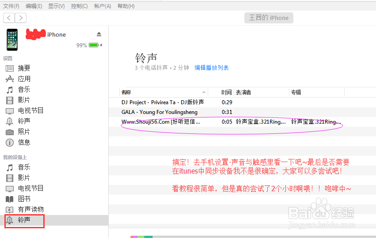Screen dimensions: 376x238
Task: Open the 控制(C) menu
Action: point(79,6)
